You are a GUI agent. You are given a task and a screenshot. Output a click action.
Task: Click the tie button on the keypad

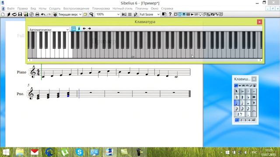pyautogui.click(x=254, y=112)
